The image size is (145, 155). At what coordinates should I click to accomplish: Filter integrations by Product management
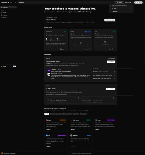pos(56,114)
